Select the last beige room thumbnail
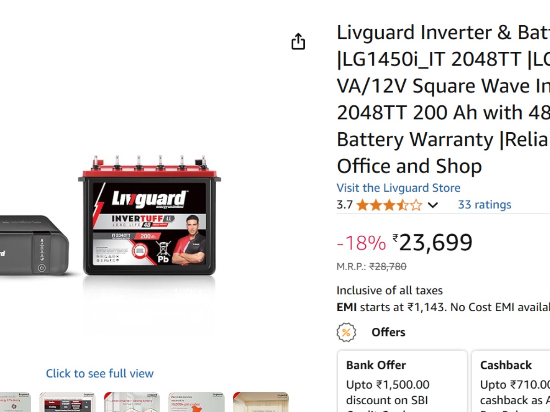The image size is (550, 412). pos(261,402)
